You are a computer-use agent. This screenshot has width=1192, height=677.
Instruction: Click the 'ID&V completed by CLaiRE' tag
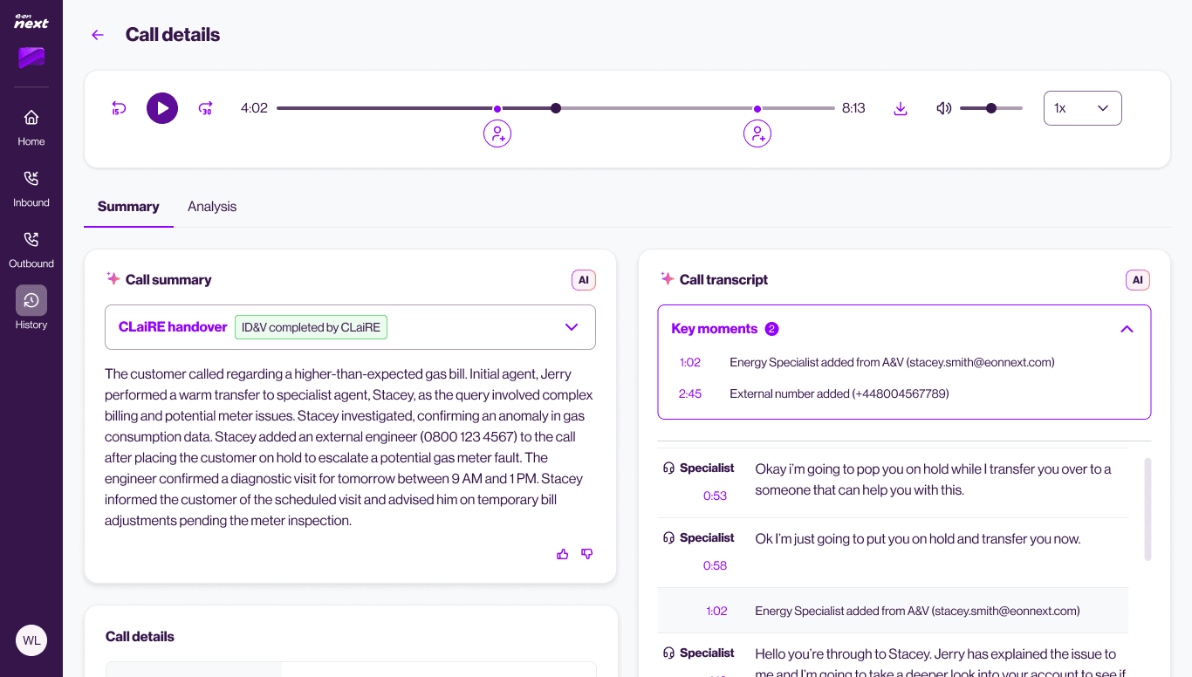311,327
